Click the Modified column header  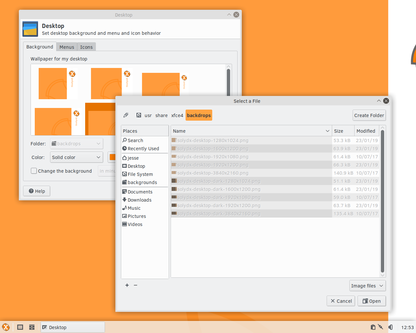click(367, 131)
